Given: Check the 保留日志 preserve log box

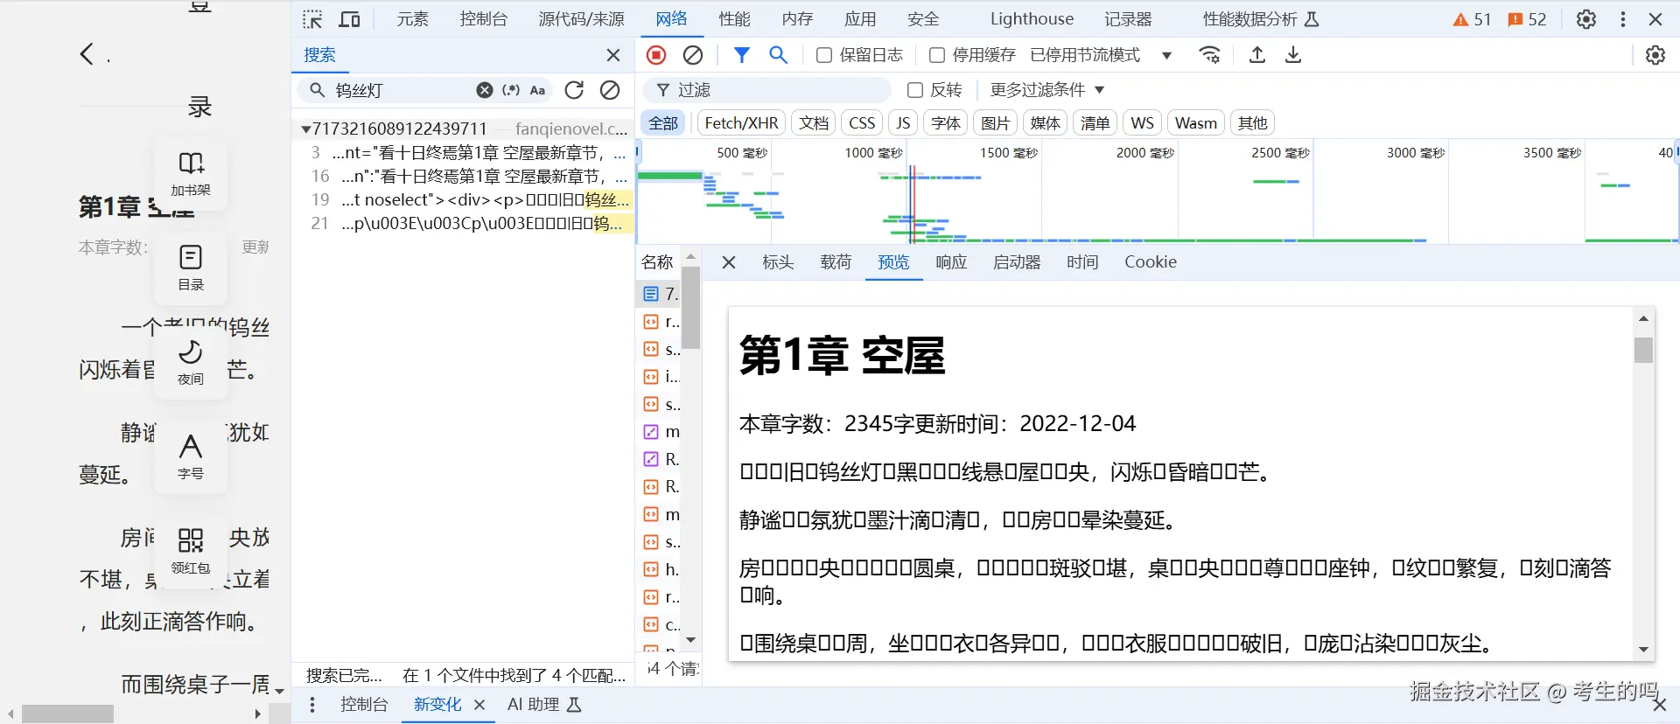Looking at the screenshot, I should pyautogui.click(x=823, y=55).
